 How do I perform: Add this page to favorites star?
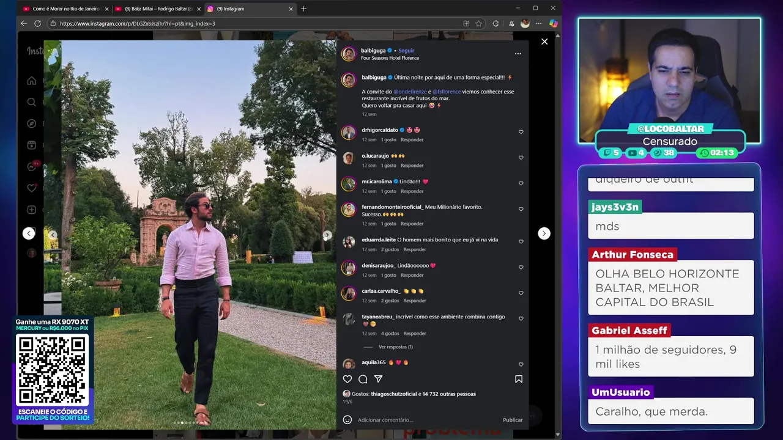pos(479,23)
